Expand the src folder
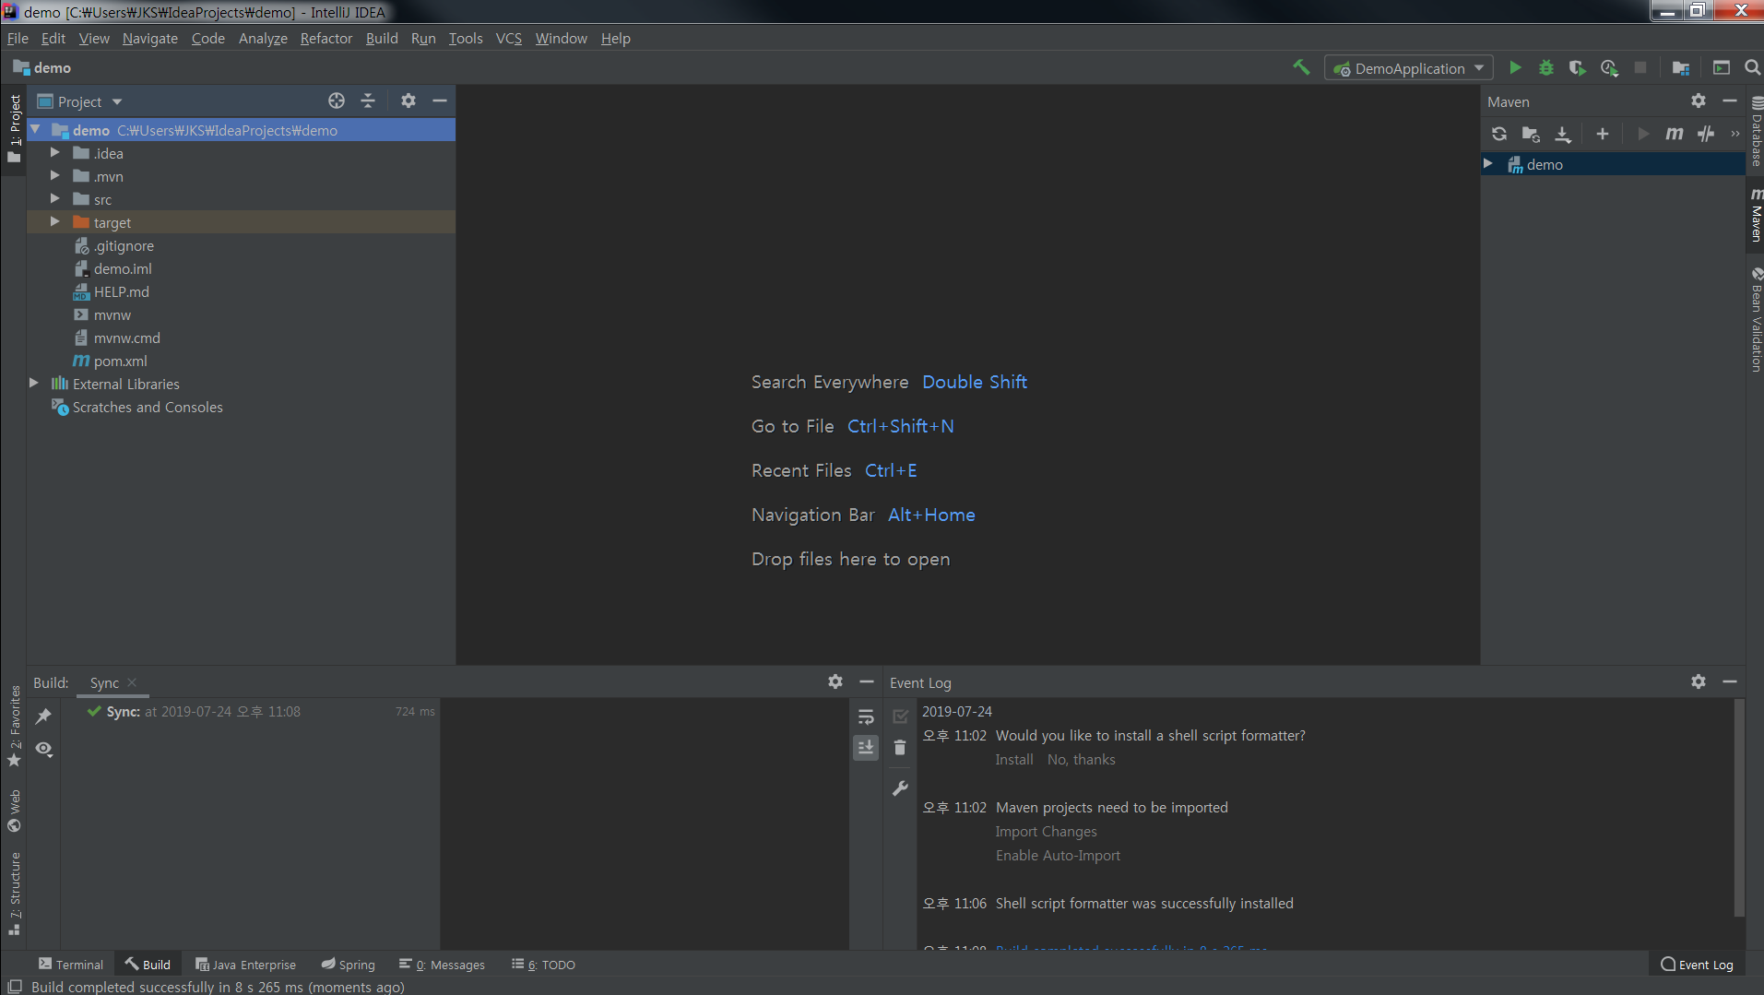Screen dimensions: 1764x995 (54, 199)
